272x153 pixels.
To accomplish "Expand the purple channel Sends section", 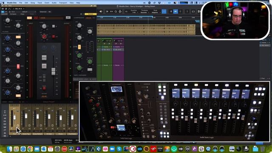I will (x=118, y=65).
